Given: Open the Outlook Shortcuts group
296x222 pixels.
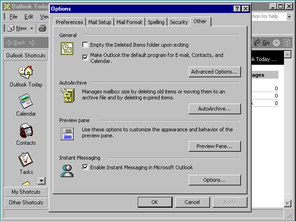Looking at the screenshot, I should 26,55.
